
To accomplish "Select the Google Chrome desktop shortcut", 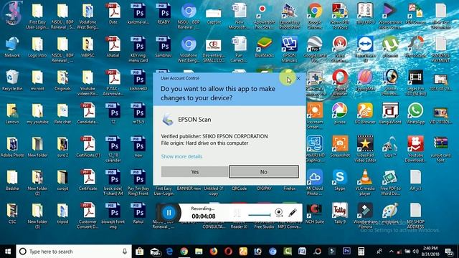I will 315,16.
